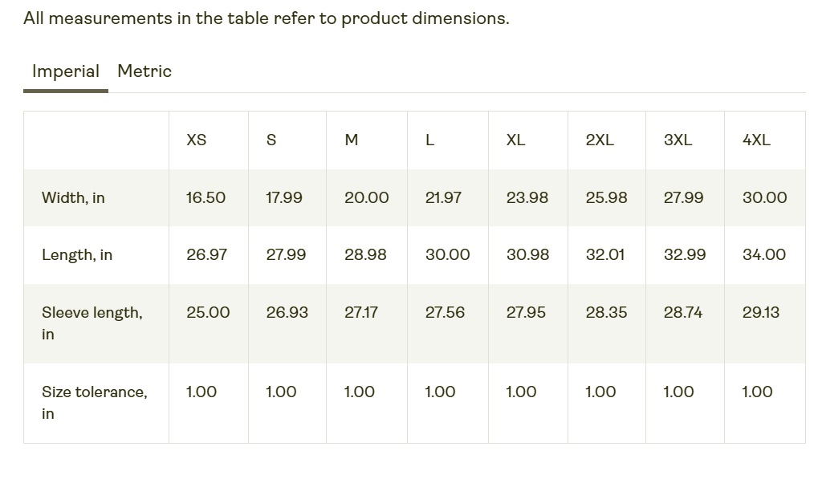818x479 pixels.
Task: Click the "Length, in" row label
Action: pos(77,255)
